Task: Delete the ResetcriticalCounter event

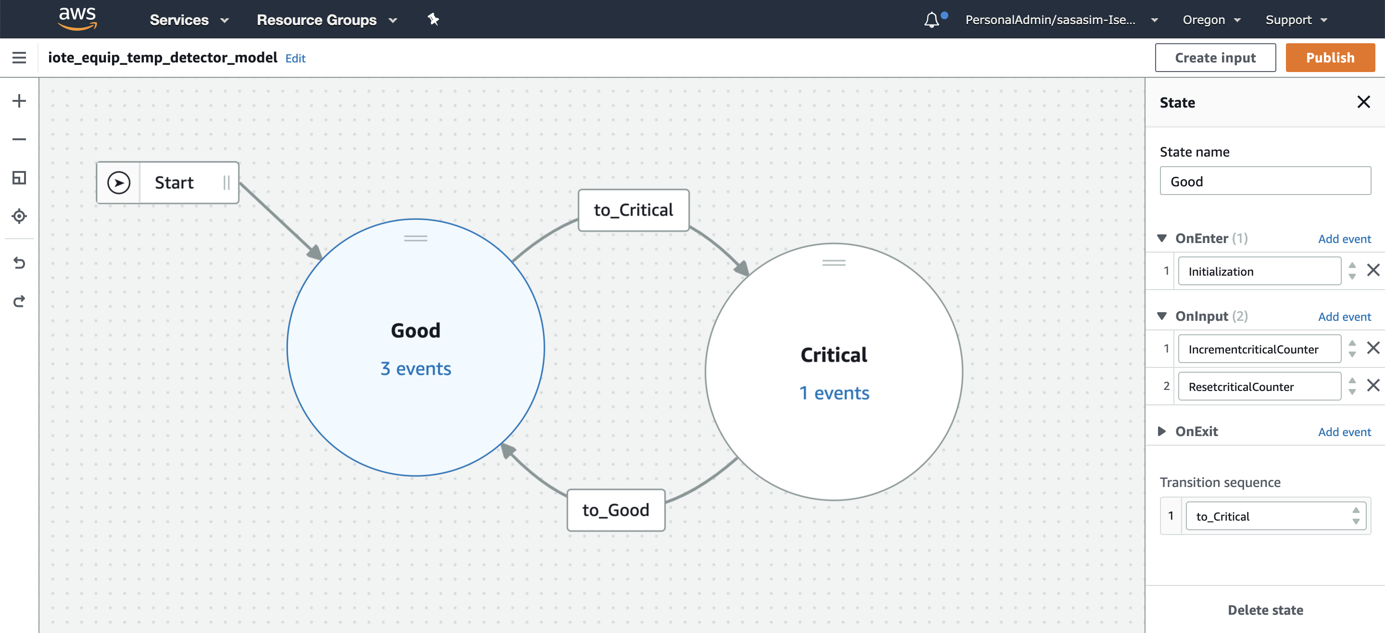Action: point(1372,386)
